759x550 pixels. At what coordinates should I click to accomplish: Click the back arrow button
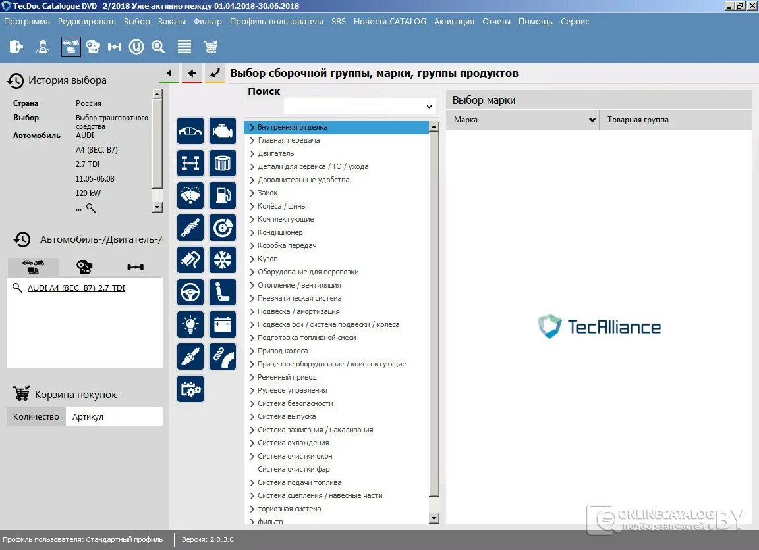pyautogui.click(x=192, y=74)
